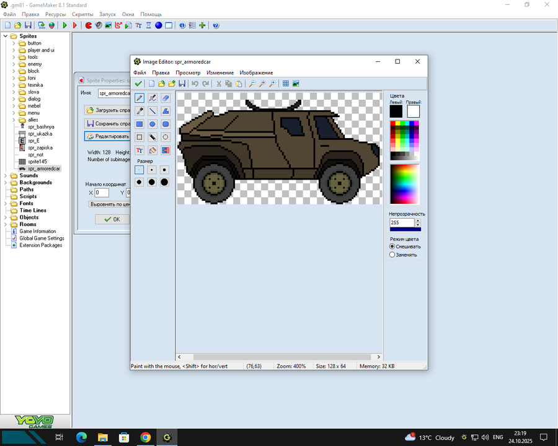Image resolution: width=558 pixels, height=446 pixels.
Task: Expand the enemy sprites folder
Action: 14,64
